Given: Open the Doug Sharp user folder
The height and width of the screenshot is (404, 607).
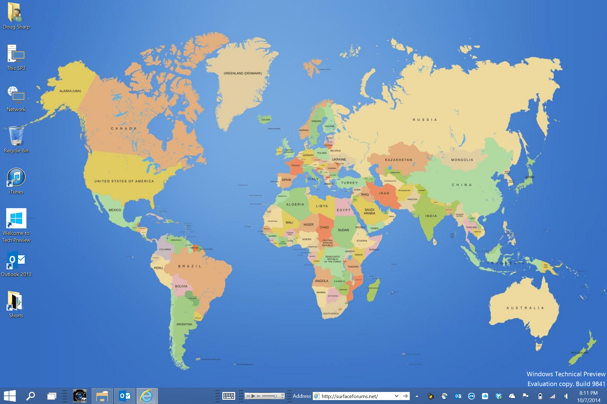Looking at the screenshot, I should click(16, 16).
